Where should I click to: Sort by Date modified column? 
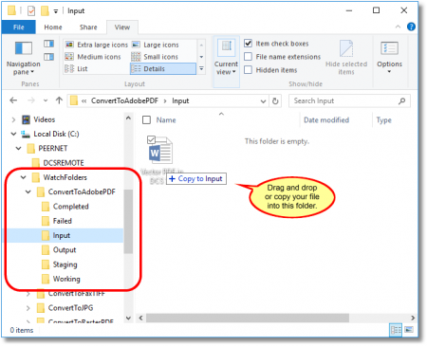point(326,120)
